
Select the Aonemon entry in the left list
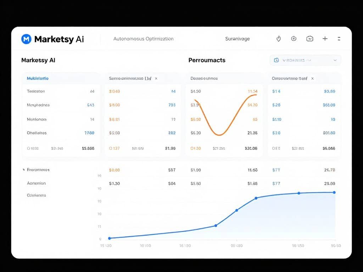click(36, 183)
